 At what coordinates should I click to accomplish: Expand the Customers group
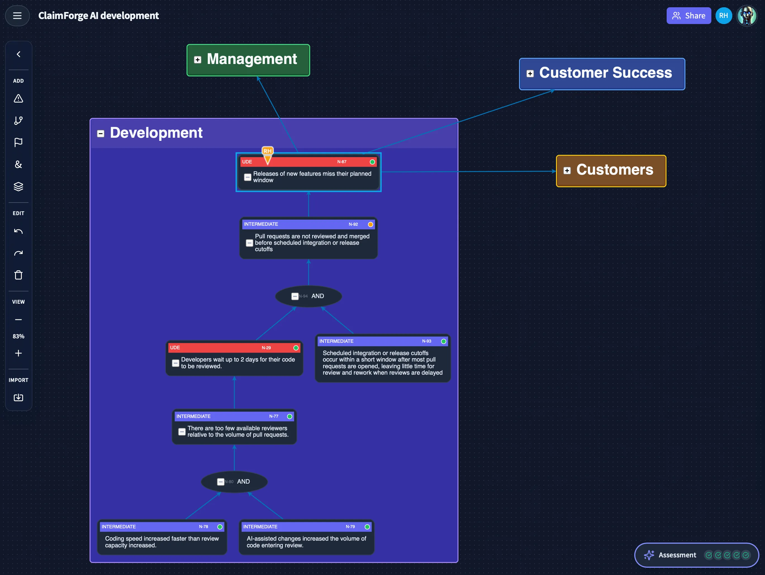tap(567, 170)
